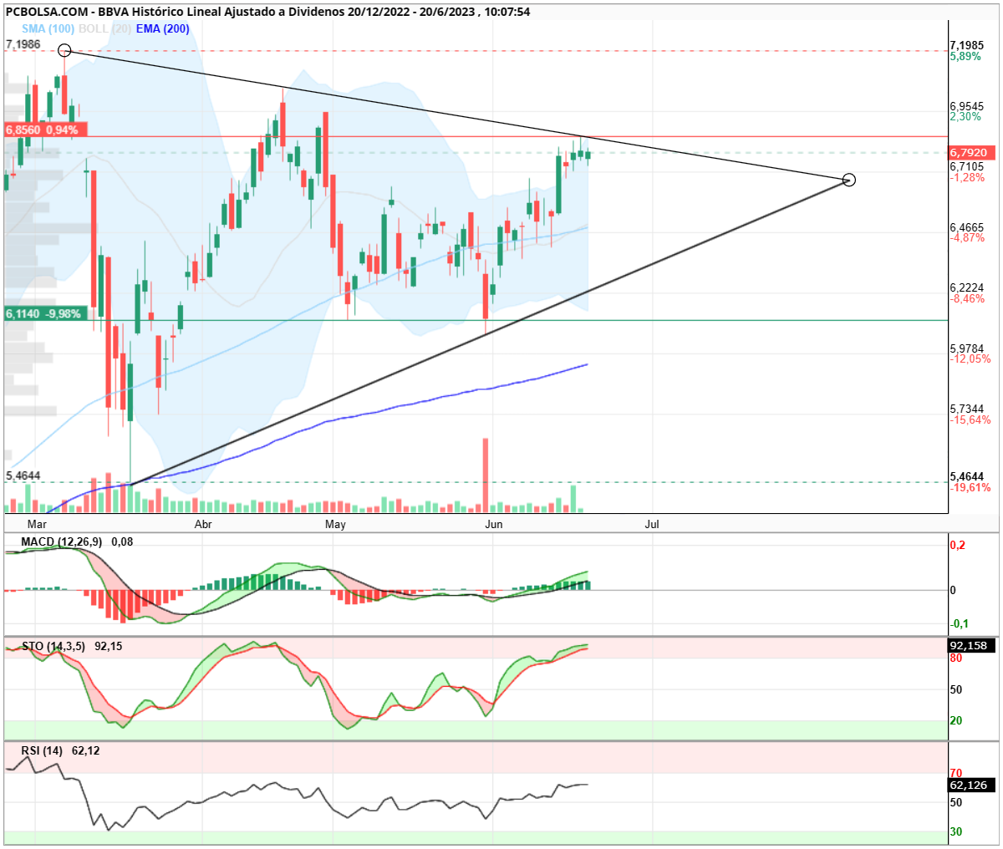
Task: Click the 5,7344 price axis value
Action: point(967,409)
